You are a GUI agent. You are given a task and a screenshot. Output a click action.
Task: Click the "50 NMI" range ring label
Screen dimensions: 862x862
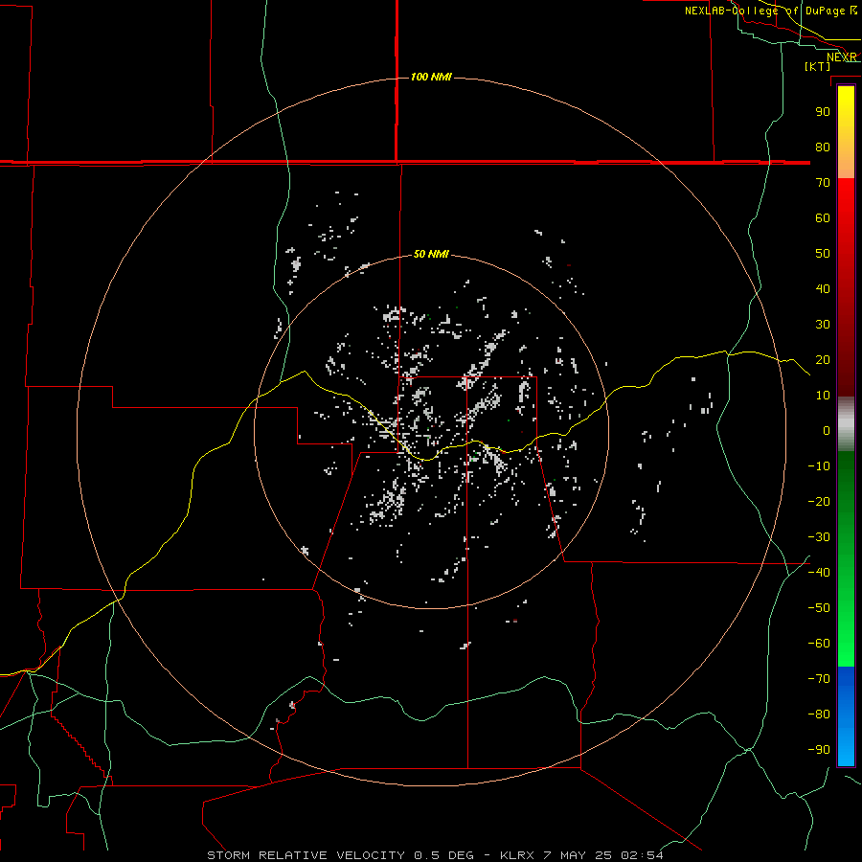[431, 254]
